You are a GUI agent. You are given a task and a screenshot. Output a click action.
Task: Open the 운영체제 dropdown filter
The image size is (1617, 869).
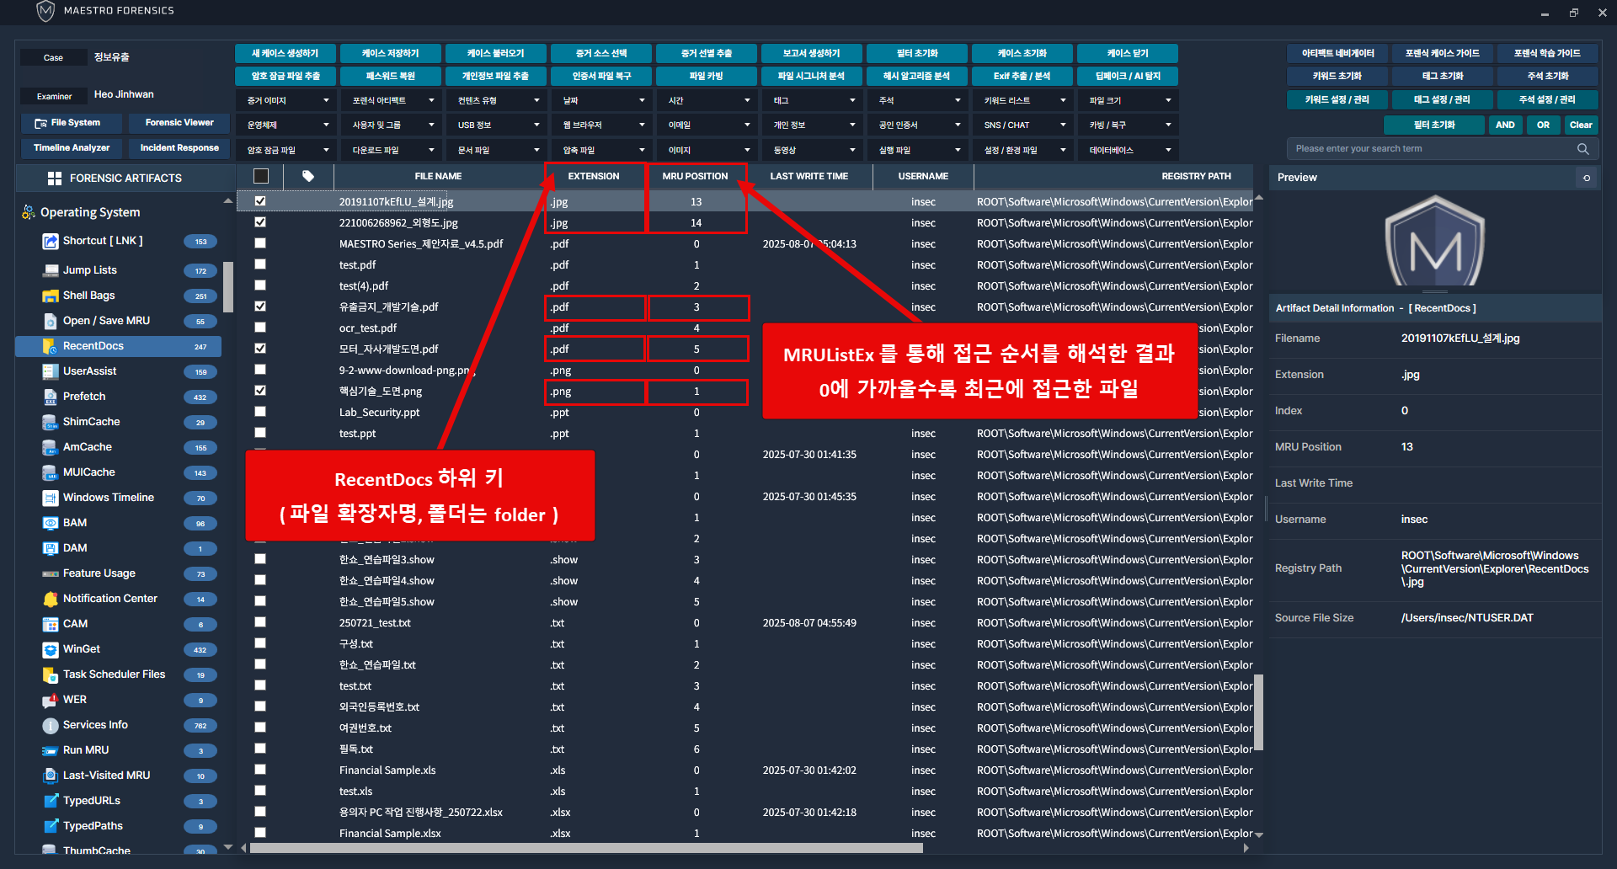click(286, 125)
